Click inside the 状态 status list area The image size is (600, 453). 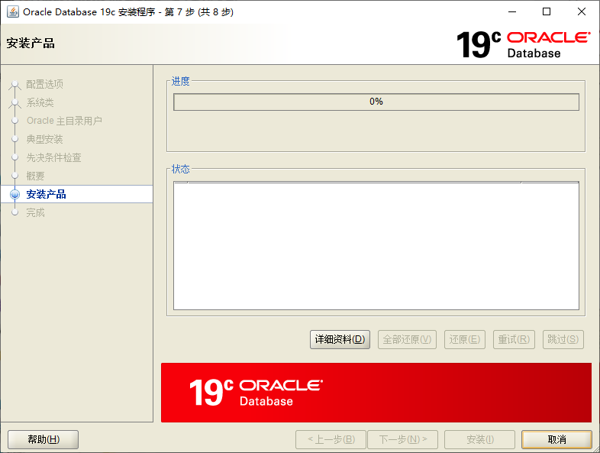[376, 246]
